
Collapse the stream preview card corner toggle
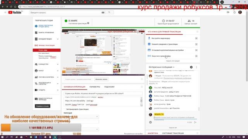(142, 79)
